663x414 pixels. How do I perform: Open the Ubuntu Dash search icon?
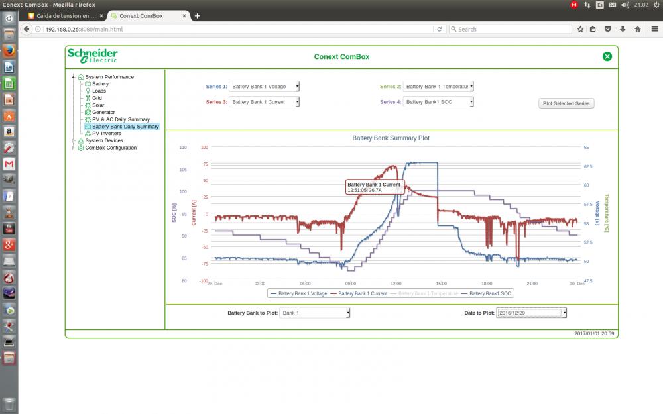(9, 19)
